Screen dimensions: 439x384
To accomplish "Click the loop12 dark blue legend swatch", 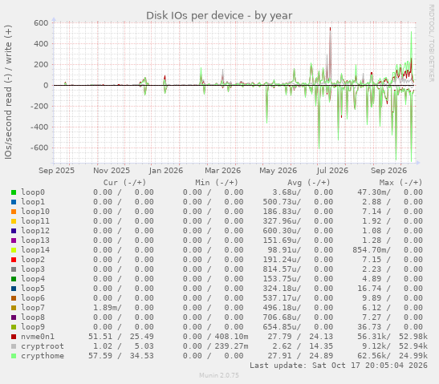I will 14,231.
